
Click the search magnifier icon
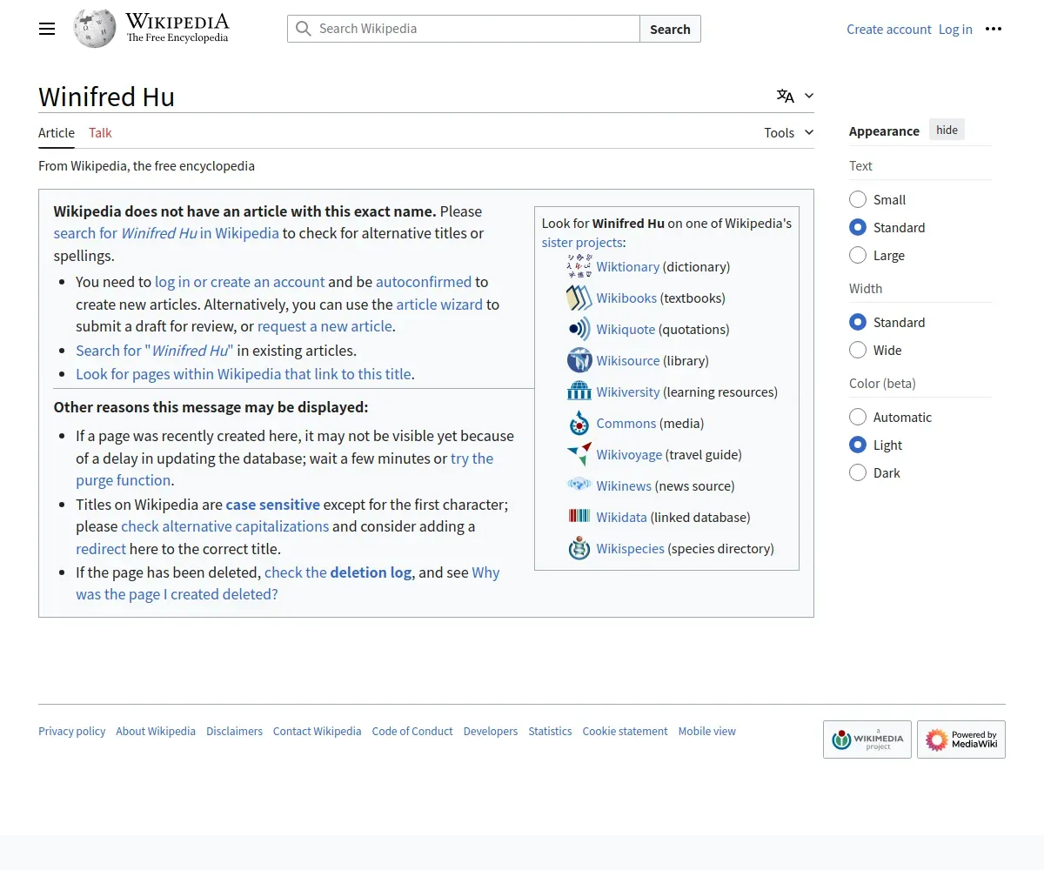pyautogui.click(x=303, y=29)
